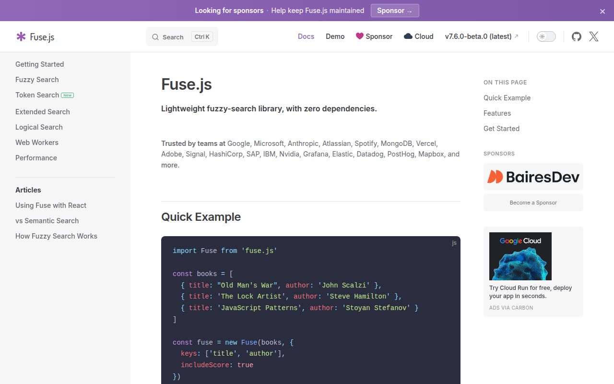614x384 pixels.
Task: Click the pink heart Sponsor icon
Action: click(359, 36)
